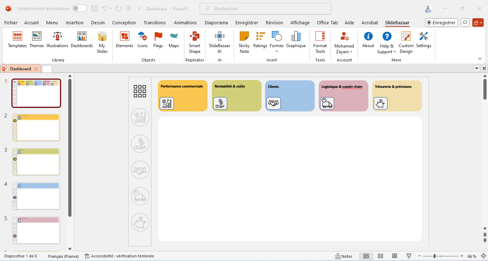This screenshot has width=488, height=261.
Task: Switch to Reading view in the status bar
Action: [x=394, y=256]
